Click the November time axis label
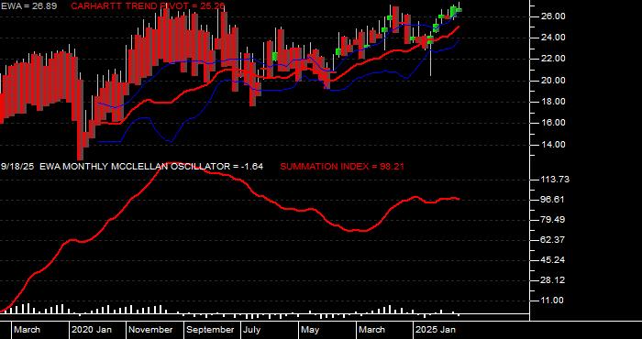 tap(150, 330)
